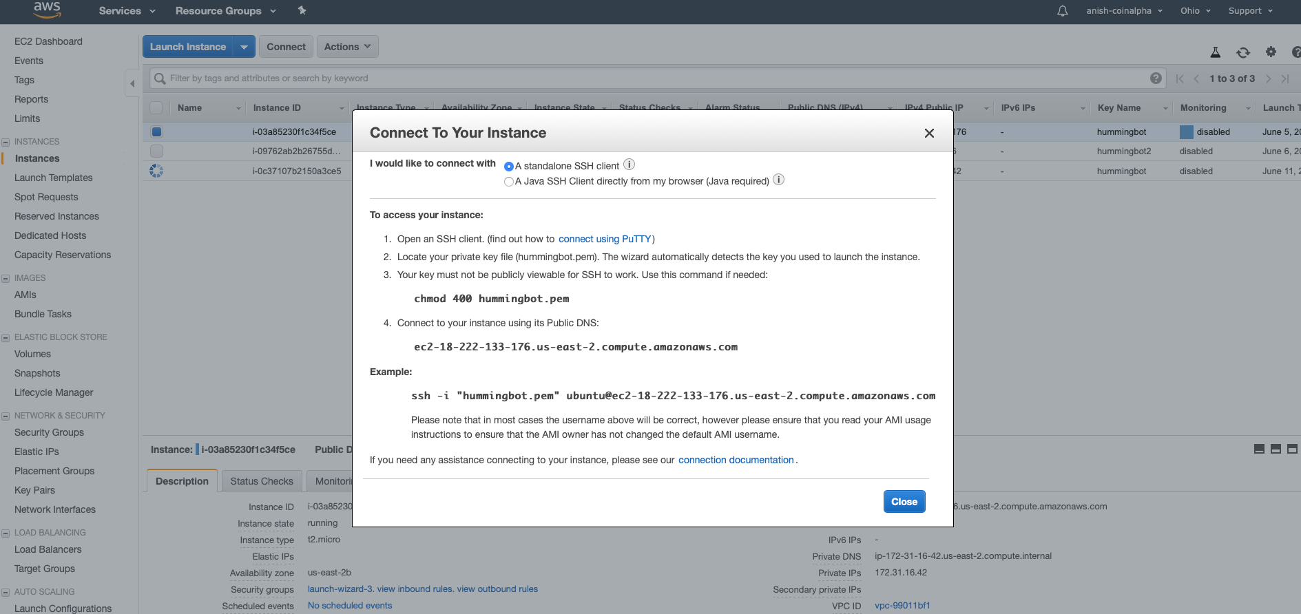Click the Launch Instance button

tap(188, 47)
